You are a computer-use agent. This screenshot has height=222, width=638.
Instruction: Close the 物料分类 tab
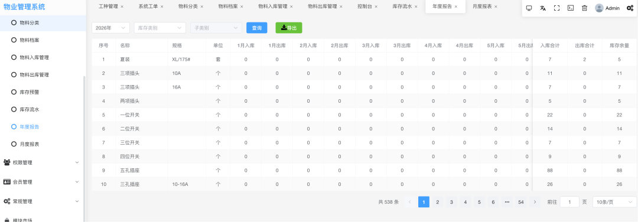pyautogui.click(x=202, y=6)
